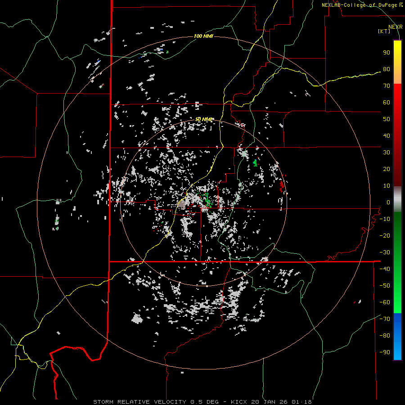Select the 40 value on velocity scale
The width and height of the screenshot is (405, 405).
(x=387, y=136)
